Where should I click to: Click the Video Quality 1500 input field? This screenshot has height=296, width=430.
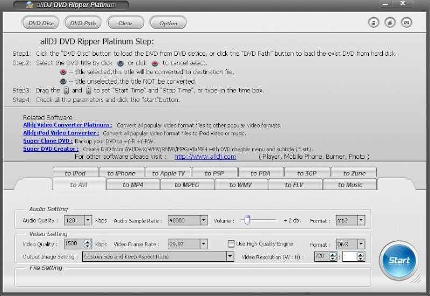coord(74,244)
